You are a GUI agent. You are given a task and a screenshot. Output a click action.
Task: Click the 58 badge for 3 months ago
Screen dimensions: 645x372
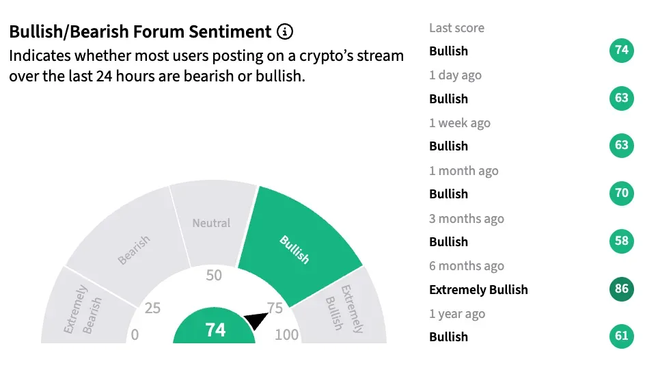[x=622, y=241]
